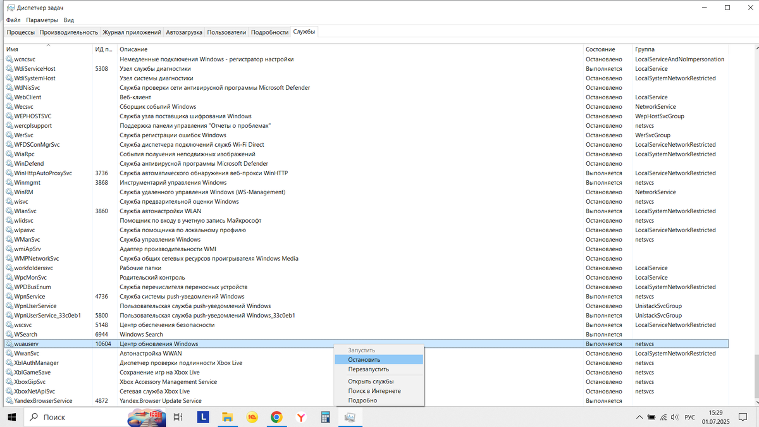The width and height of the screenshot is (759, 427).
Task: Click the gear icon beside wcncsvc
Action: click(x=9, y=59)
